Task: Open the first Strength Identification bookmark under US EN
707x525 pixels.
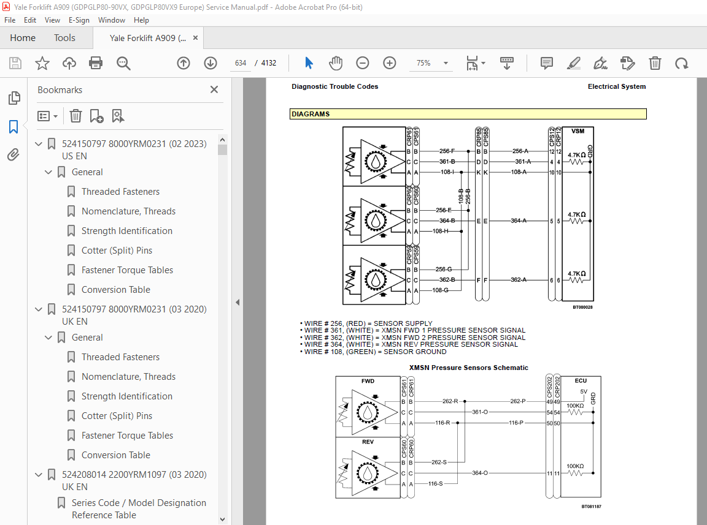Action: click(x=126, y=231)
